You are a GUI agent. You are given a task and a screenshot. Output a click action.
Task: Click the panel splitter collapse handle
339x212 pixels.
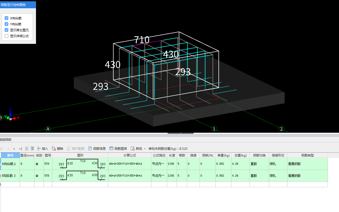180,133
